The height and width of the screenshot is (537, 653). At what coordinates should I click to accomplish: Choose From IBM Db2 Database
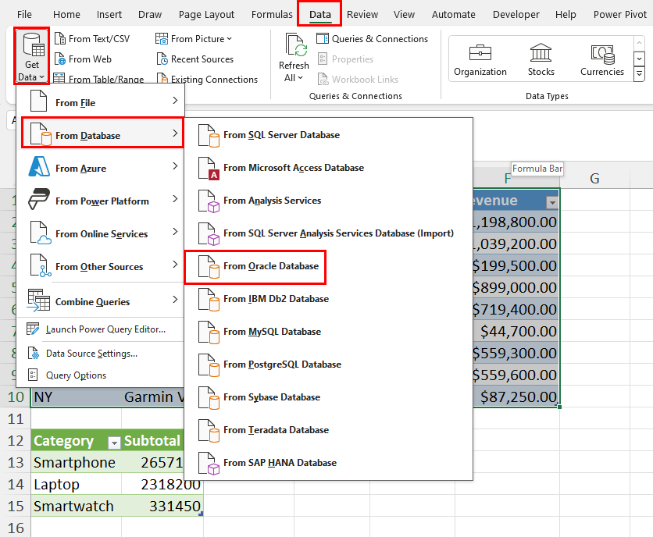point(328,299)
